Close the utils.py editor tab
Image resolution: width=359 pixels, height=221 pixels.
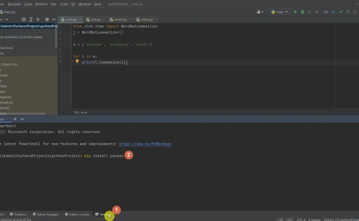[104, 20]
